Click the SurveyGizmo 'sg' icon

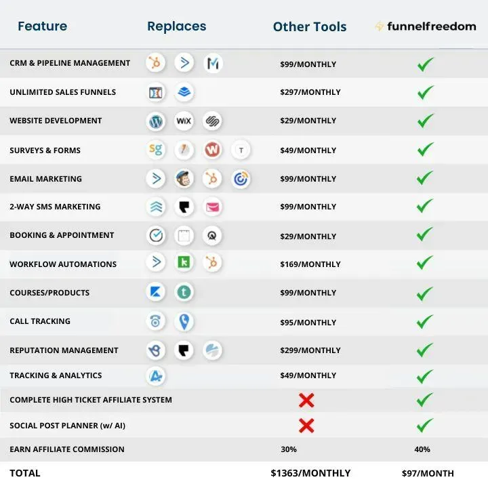point(156,150)
